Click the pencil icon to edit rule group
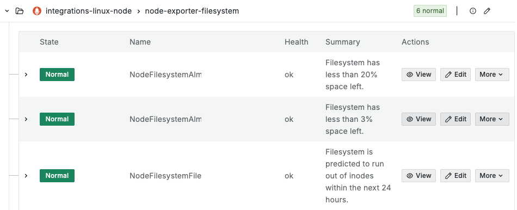Image resolution: width=517 pixels, height=210 pixels. (487, 11)
